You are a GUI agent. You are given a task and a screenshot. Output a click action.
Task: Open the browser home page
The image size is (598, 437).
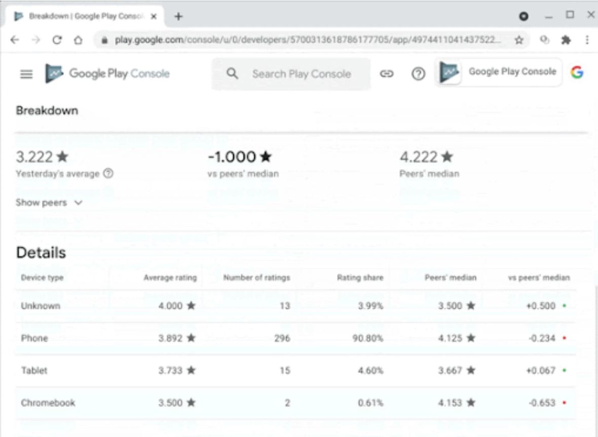pos(78,39)
